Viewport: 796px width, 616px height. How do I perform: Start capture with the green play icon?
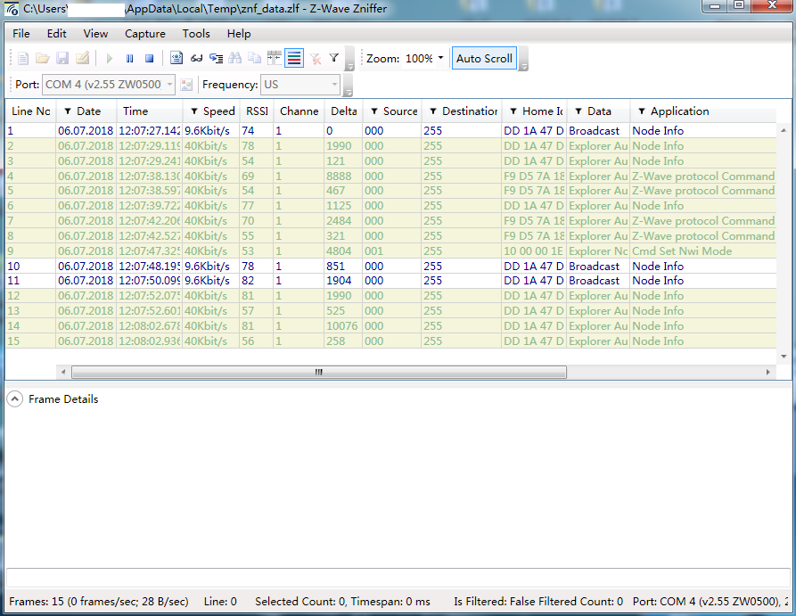tap(109, 59)
